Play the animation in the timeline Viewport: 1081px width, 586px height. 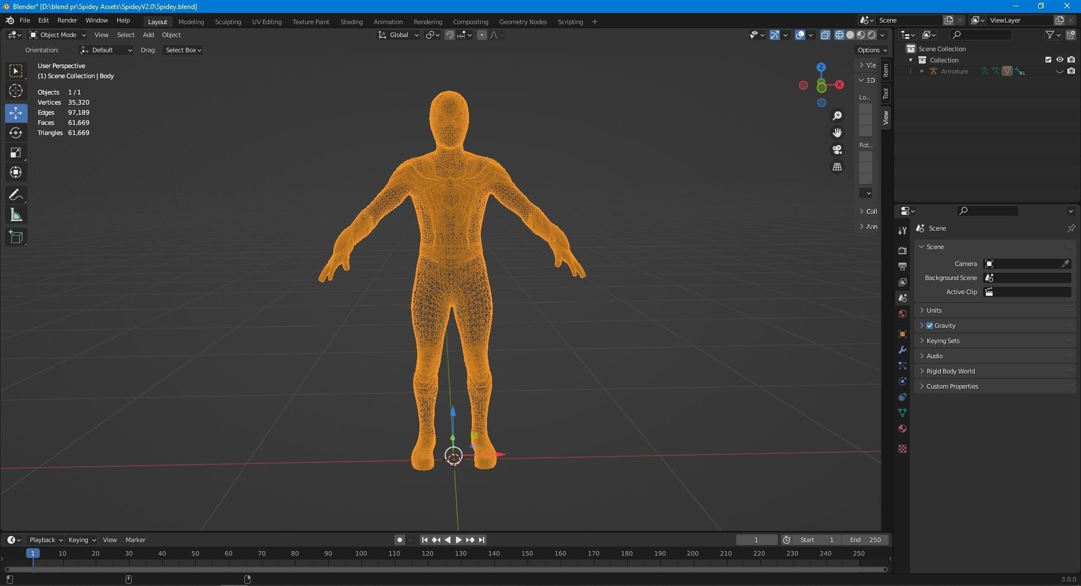459,540
